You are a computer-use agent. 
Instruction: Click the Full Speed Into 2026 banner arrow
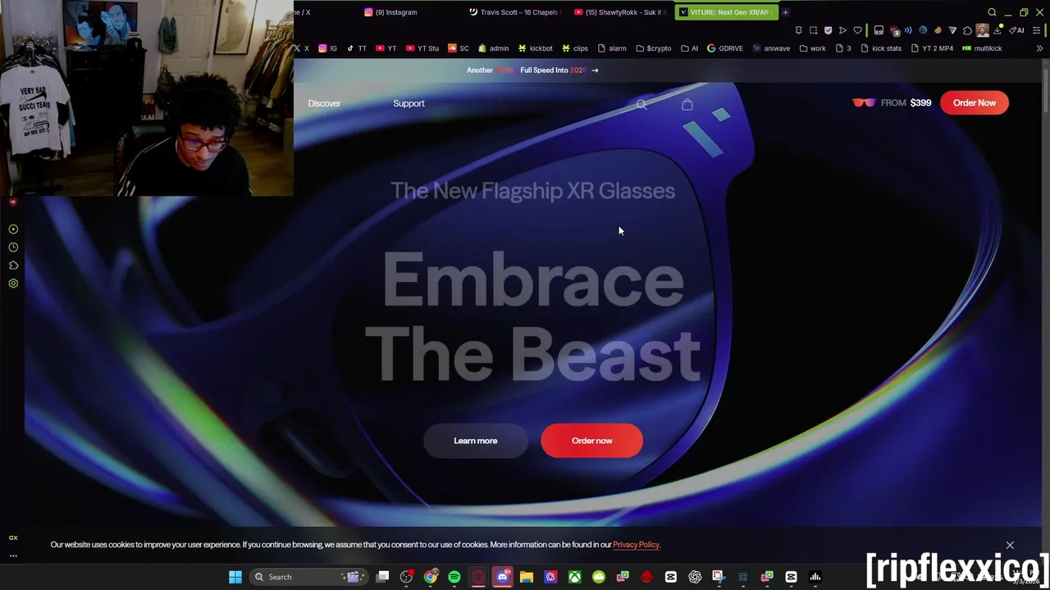(x=595, y=70)
